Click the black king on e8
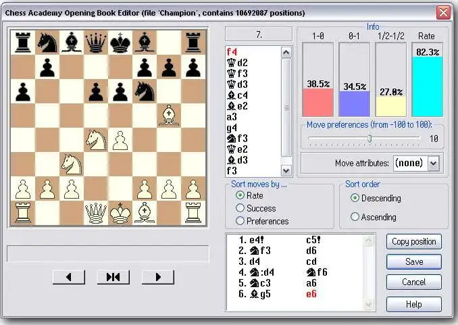458x325 pixels. point(120,42)
